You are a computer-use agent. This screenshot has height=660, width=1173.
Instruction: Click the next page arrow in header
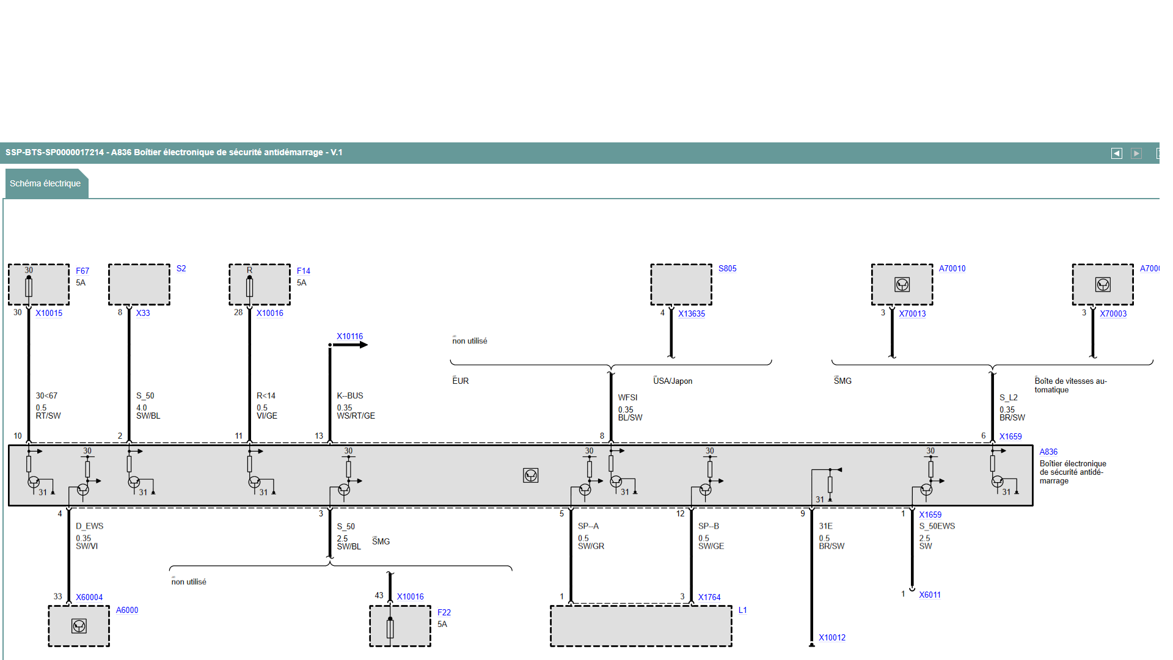(1136, 153)
